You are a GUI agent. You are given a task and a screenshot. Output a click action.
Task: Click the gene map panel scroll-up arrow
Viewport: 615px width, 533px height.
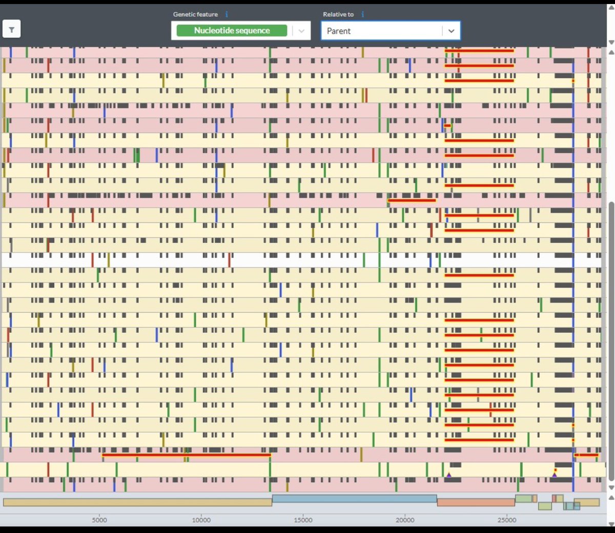(x=611, y=498)
